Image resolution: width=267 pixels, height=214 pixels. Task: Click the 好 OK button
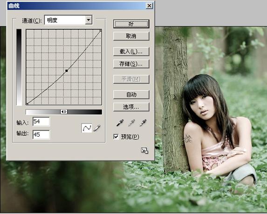[131, 24]
